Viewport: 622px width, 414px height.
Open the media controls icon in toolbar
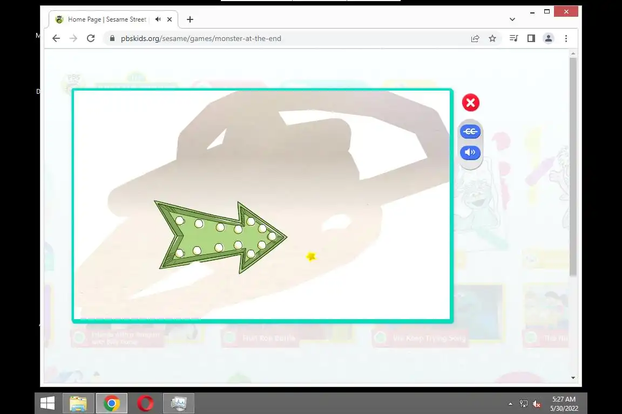(513, 38)
